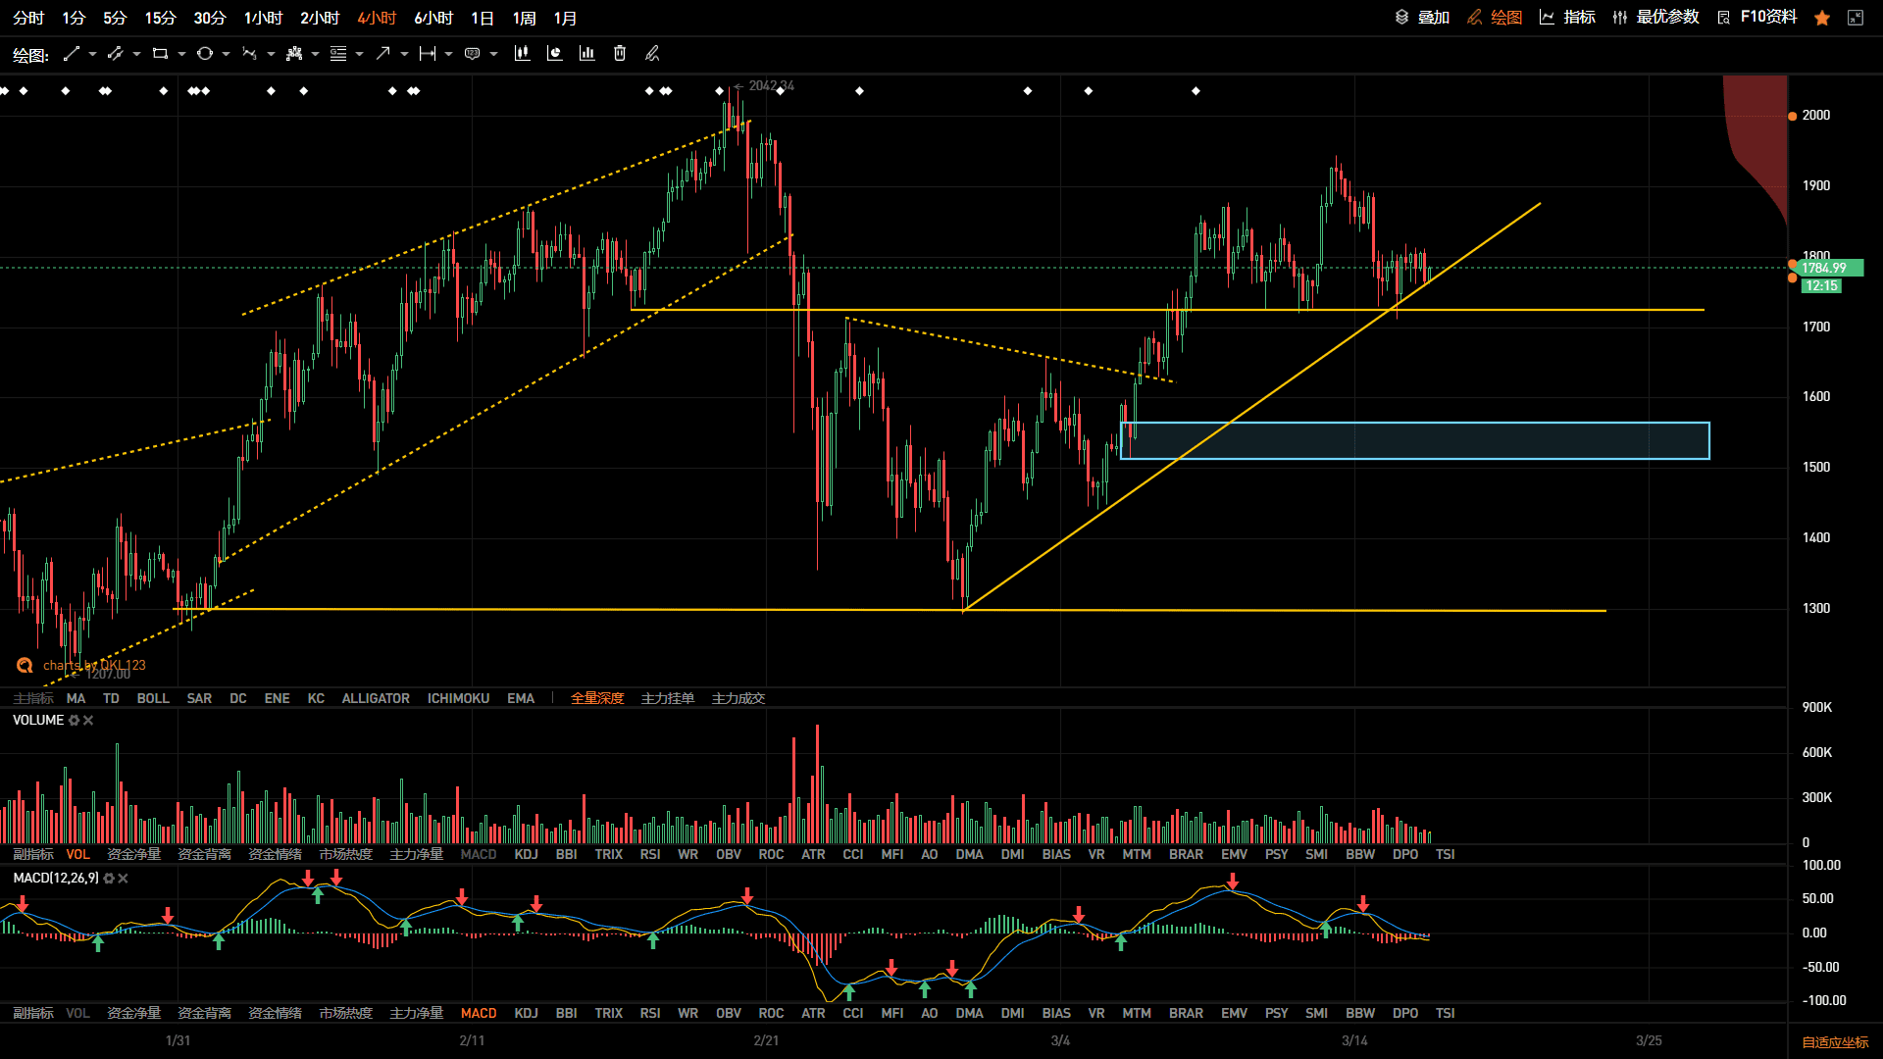Select the trend line drawing tool
1883x1059 pixels.
[x=72, y=54]
